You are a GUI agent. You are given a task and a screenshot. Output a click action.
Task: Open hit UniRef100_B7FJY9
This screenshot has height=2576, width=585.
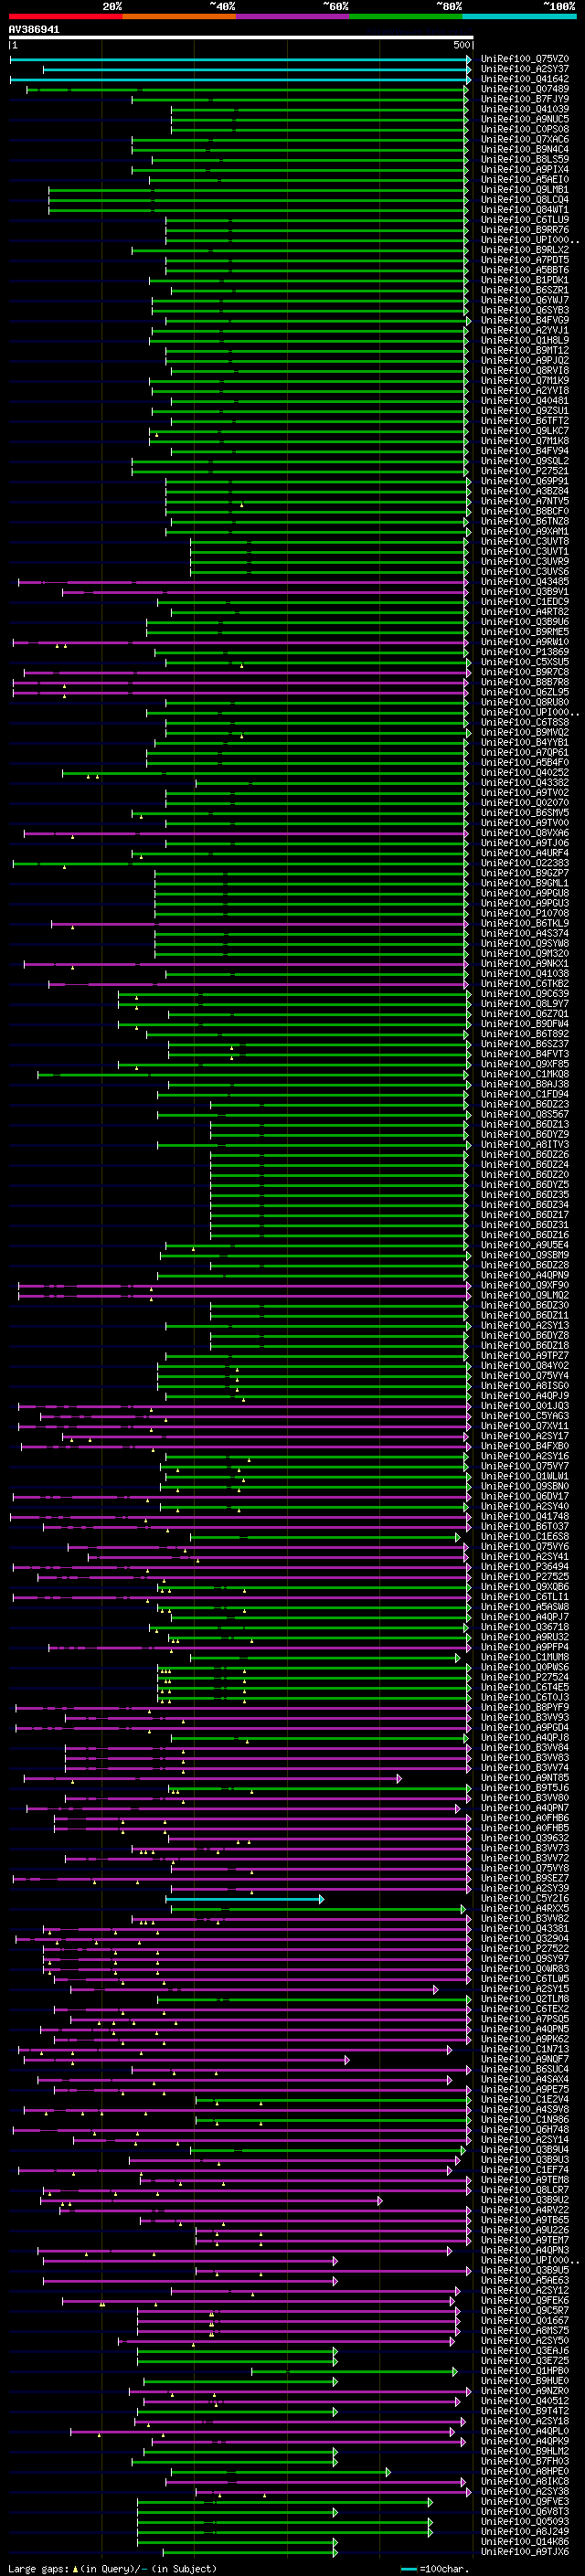pos(525,99)
